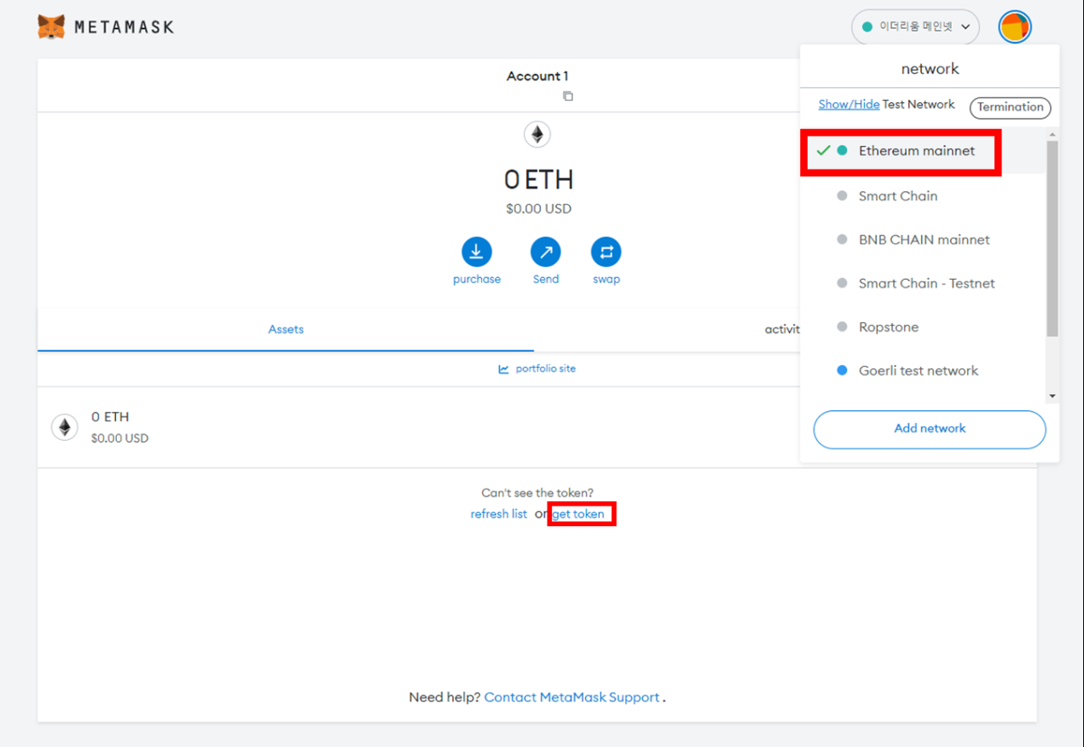Choose Goerli test network
Viewport: 1084px width, 747px height.
tap(918, 371)
